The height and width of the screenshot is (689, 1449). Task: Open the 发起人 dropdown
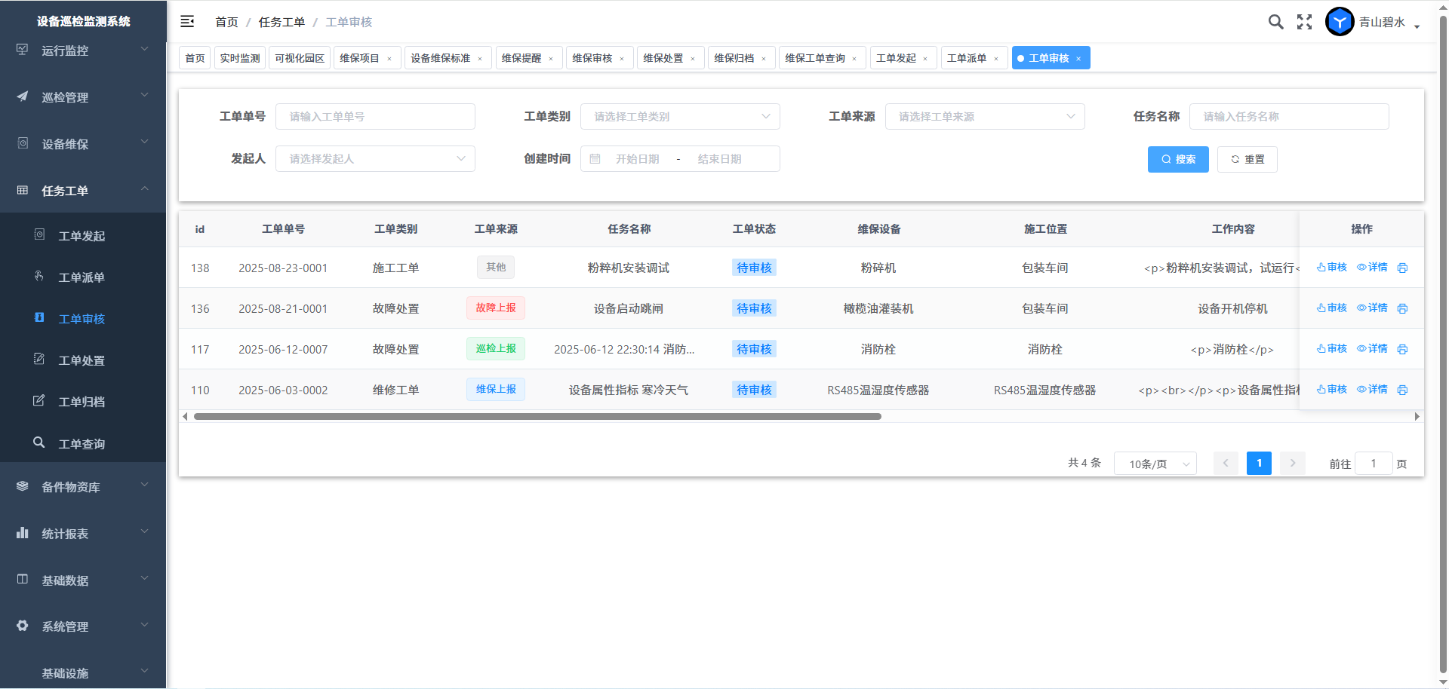coord(374,159)
